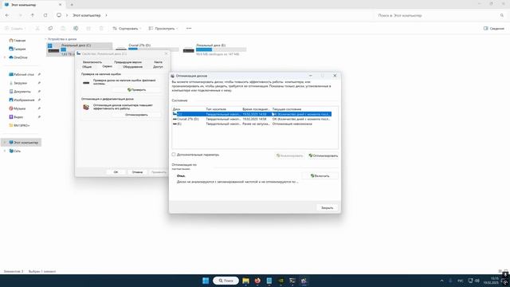This screenshot has height=287, width=510.
Task: Switch to the Общие tab
Action: tap(87, 67)
